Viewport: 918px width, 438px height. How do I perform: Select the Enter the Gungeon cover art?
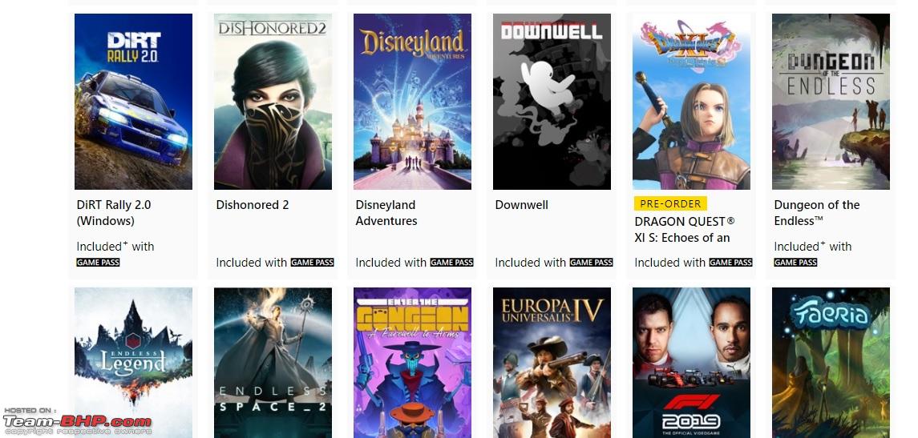point(412,363)
